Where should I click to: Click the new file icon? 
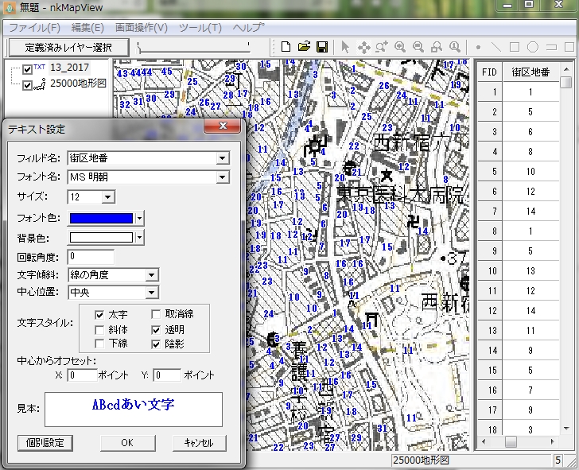[x=286, y=47]
